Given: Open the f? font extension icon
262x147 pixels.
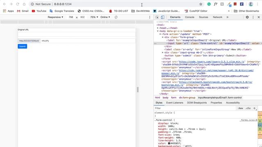Looking at the screenshot, I should pyautogui.click(x=216, y=4).
